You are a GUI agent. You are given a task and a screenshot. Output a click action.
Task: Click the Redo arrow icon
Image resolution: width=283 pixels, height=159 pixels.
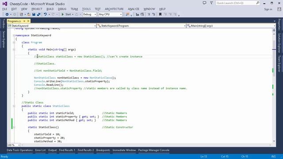click(x=53, y=14)
